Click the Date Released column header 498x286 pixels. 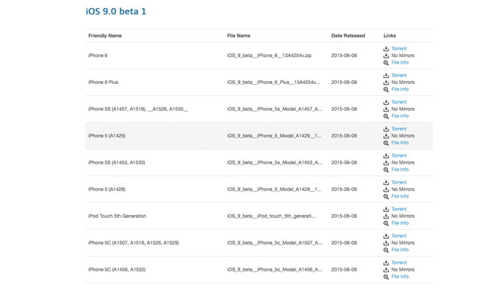coord(348,35)
